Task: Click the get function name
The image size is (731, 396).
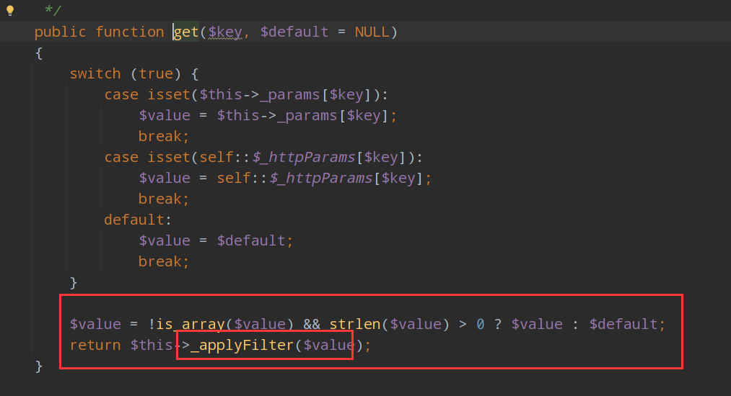Action: click(x=186, y=32)
